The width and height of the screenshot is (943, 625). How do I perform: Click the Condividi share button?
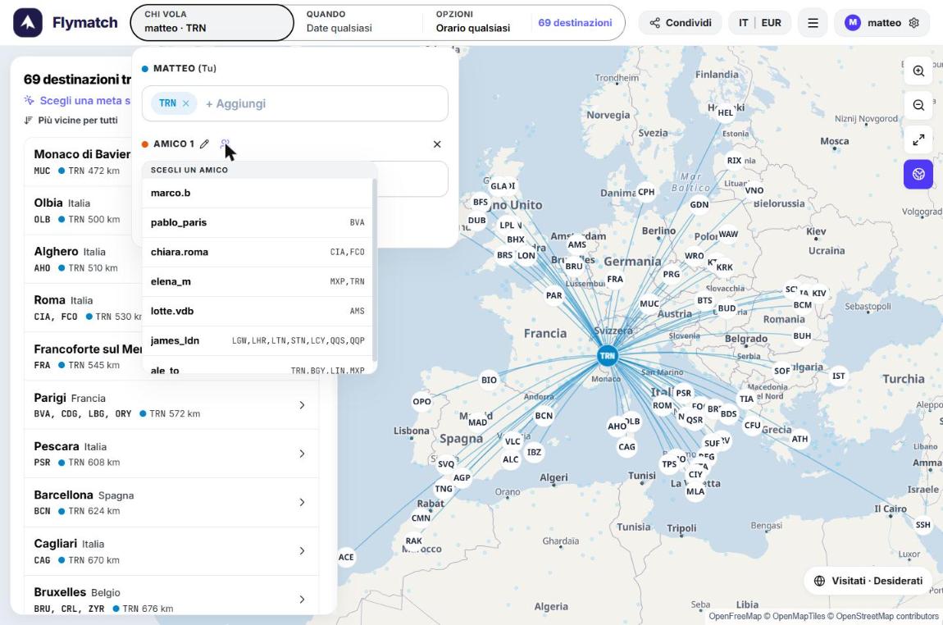[x=680, y=23]
